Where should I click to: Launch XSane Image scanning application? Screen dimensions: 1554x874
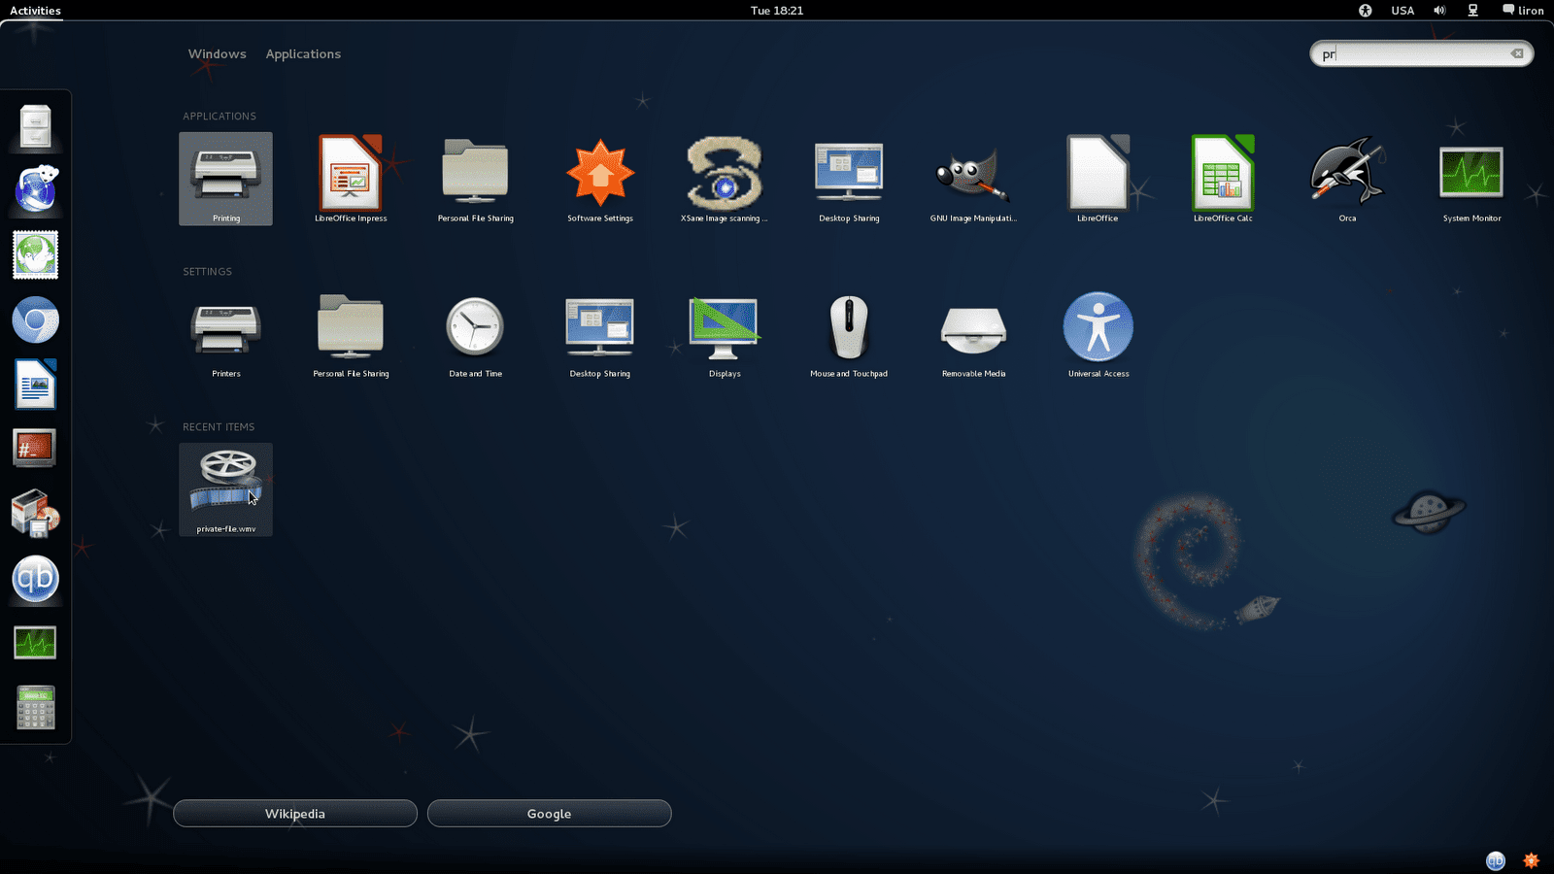point(725,180)
